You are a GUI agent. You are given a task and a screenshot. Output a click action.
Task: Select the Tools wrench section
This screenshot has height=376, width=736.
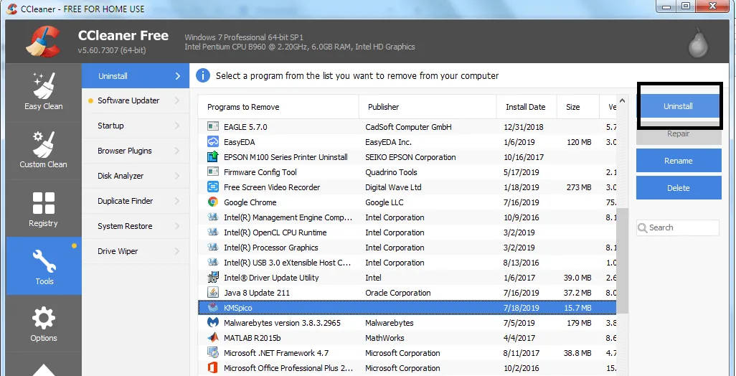point(44,265)
